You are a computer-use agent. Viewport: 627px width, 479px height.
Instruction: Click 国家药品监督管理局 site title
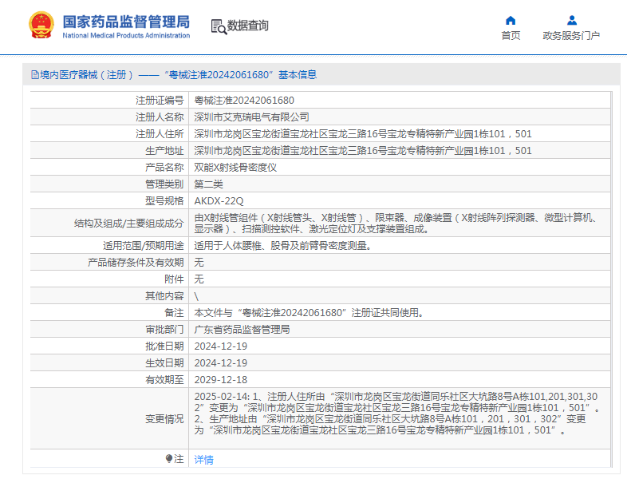126,22
